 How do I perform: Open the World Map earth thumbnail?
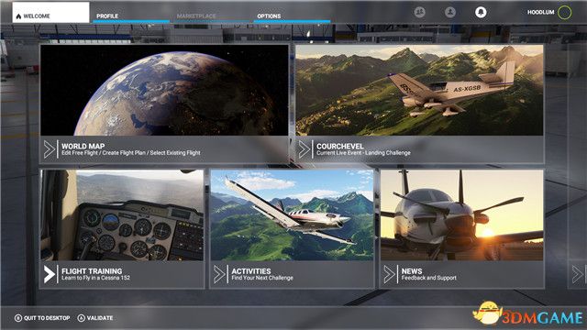pos(164,90)
